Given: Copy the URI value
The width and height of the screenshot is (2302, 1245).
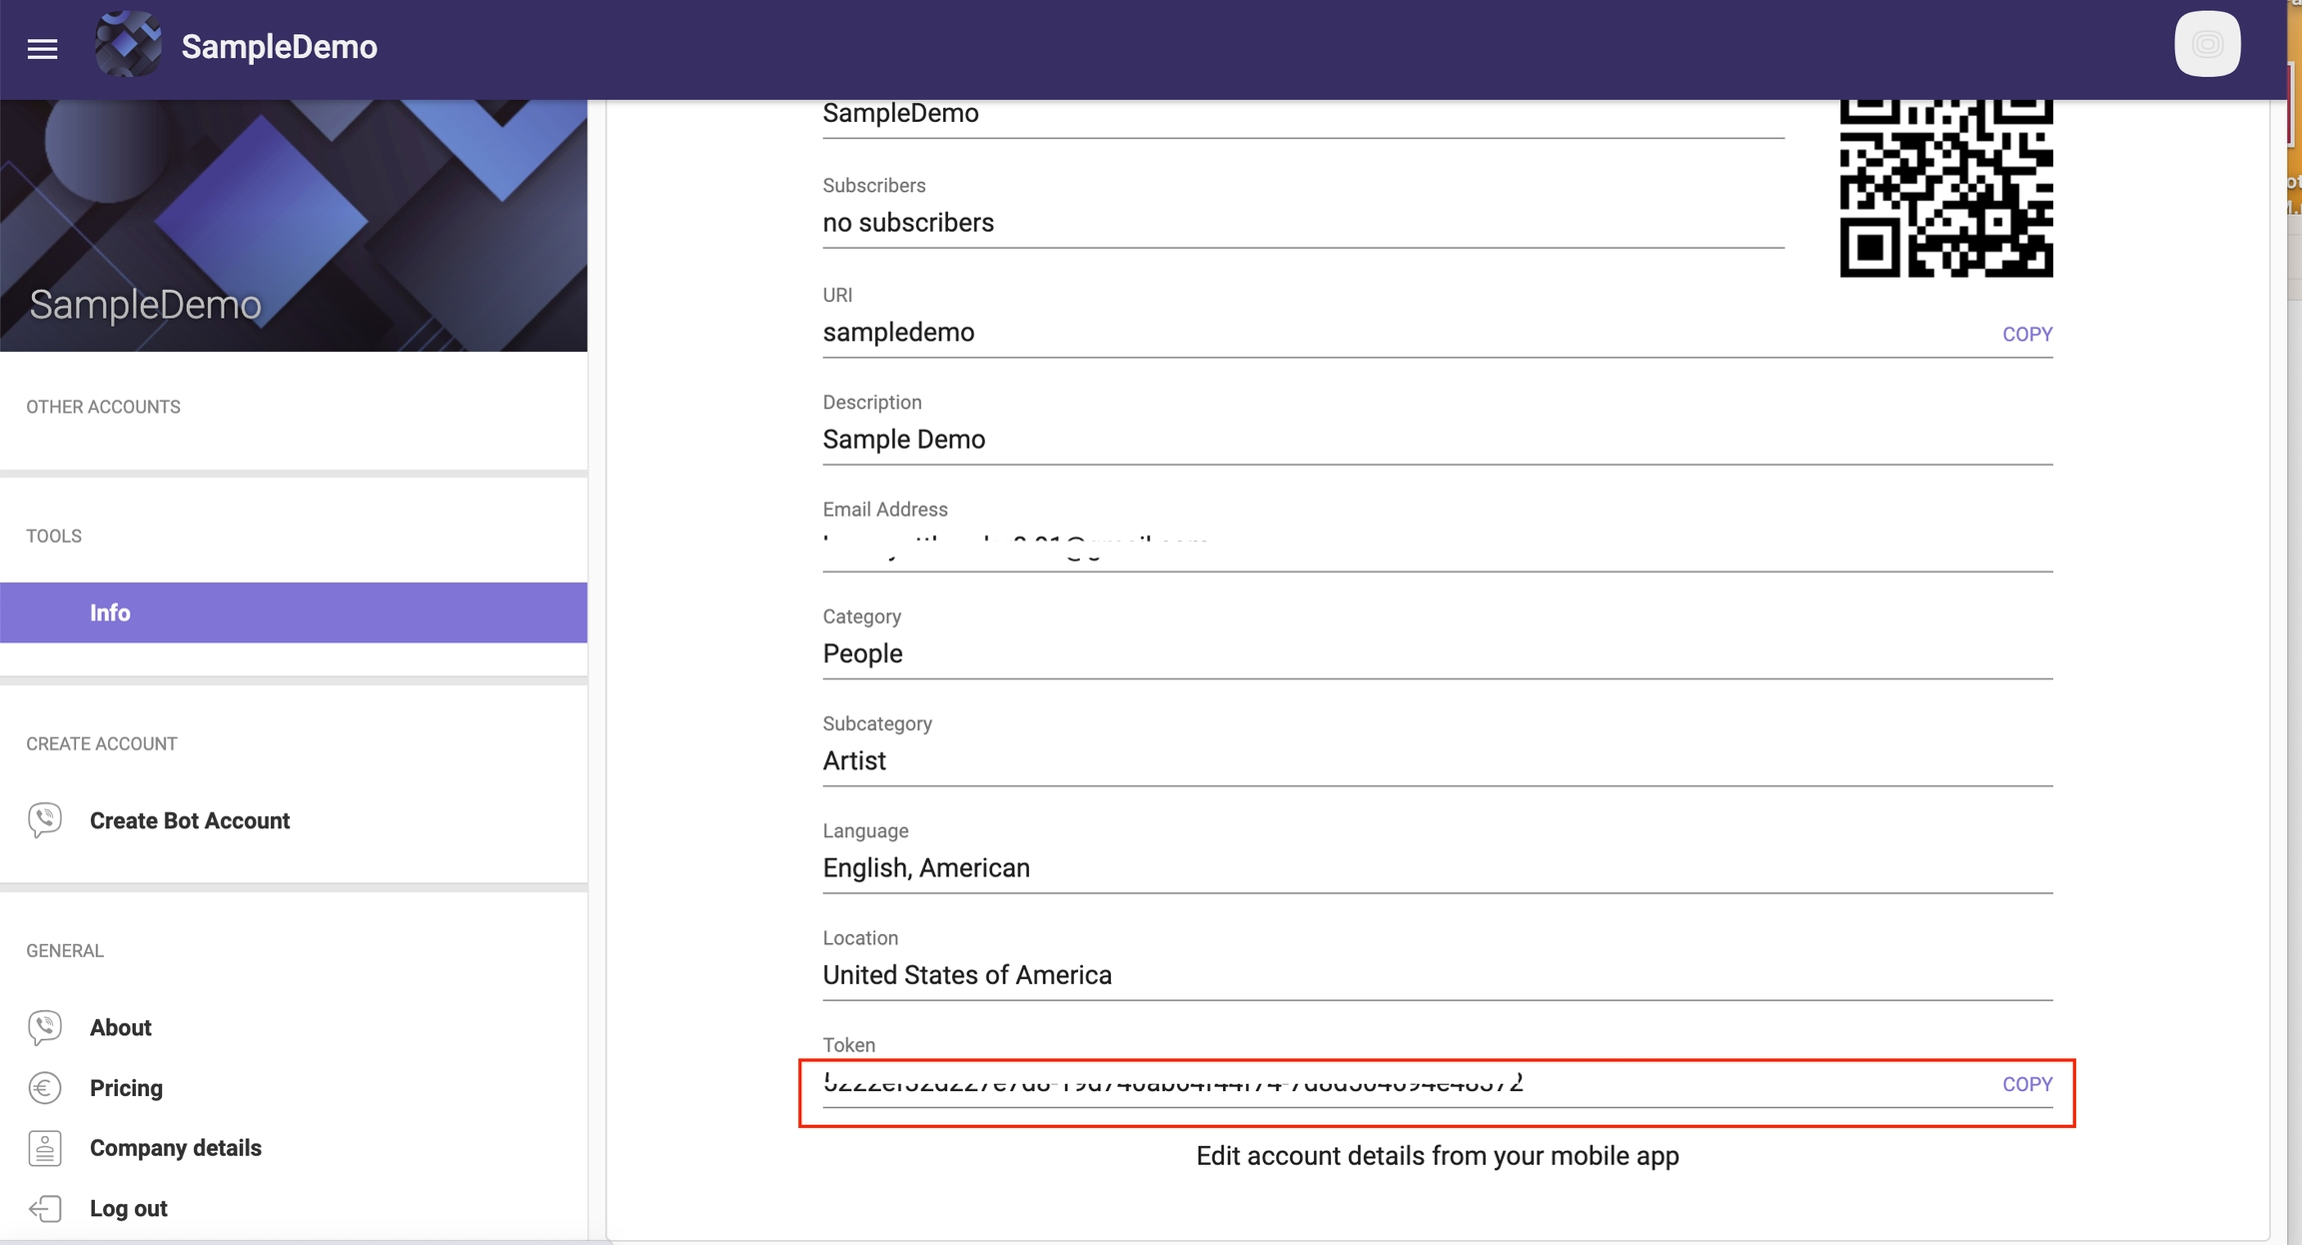Looking at the screenshot, I should tap(2026, 334).
